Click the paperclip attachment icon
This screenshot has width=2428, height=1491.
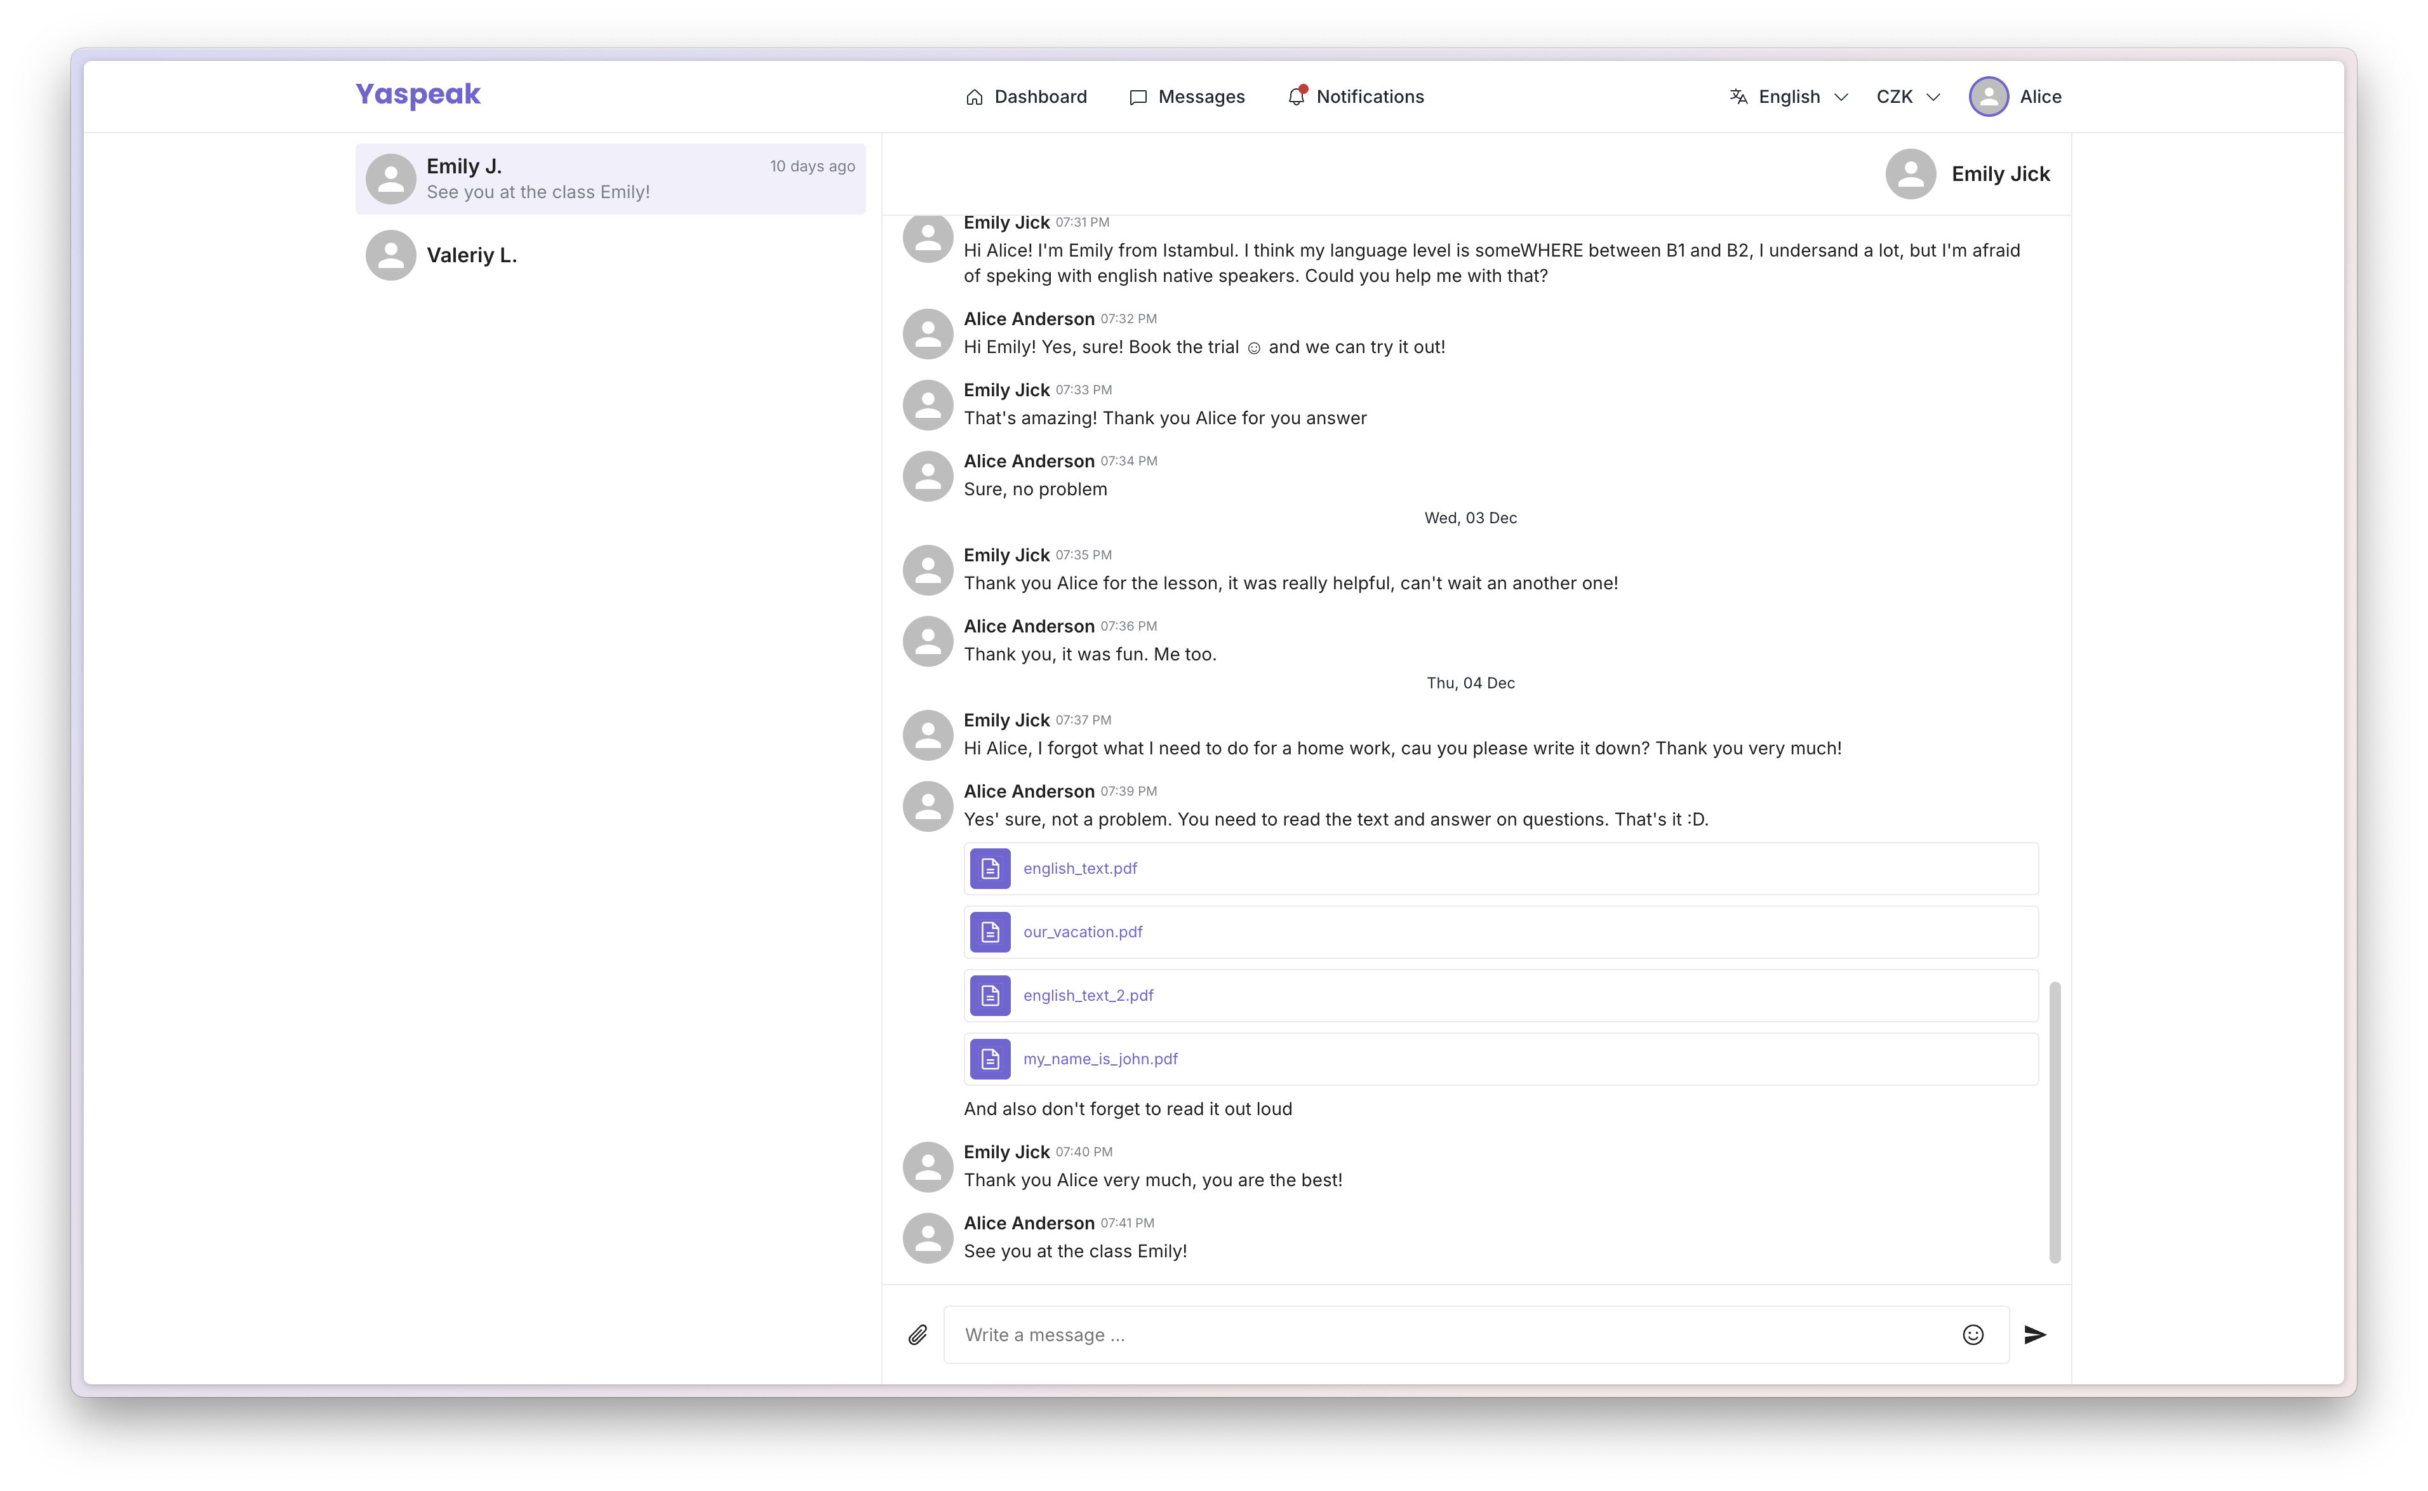(917, 1334)
